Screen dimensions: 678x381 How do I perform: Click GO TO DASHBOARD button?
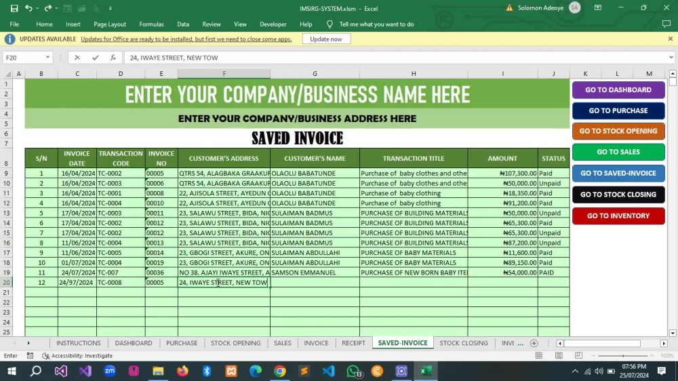click(x=618, y=90)
